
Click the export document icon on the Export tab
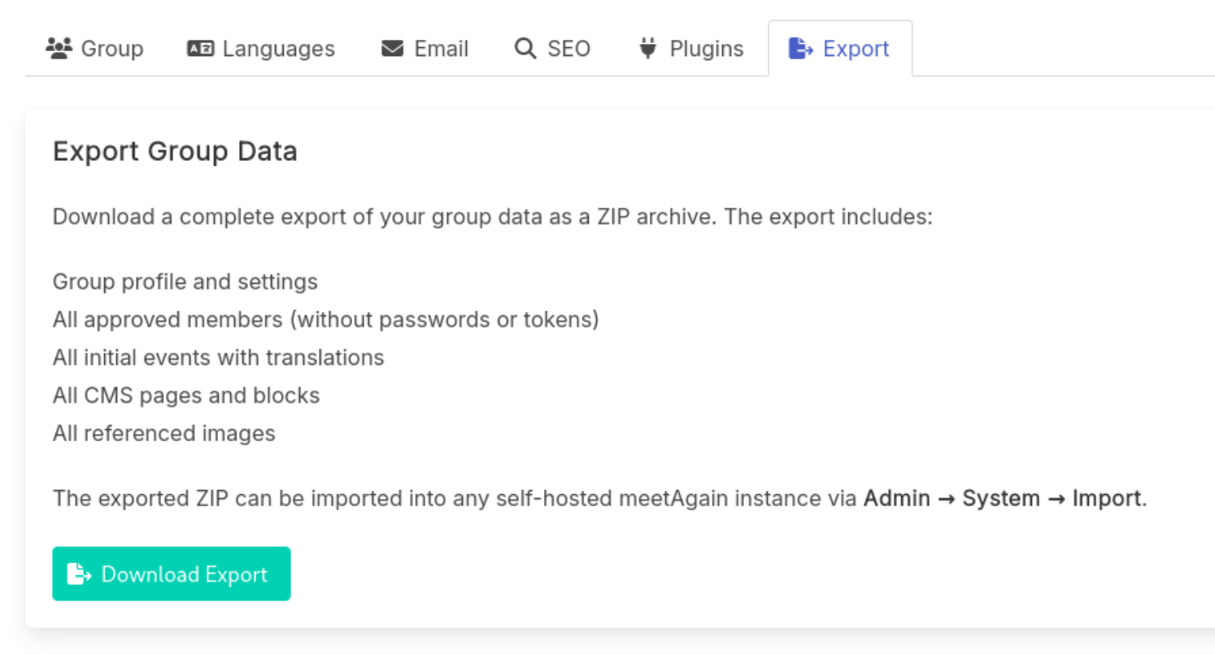pyautogui.click(x=800, y=48)
